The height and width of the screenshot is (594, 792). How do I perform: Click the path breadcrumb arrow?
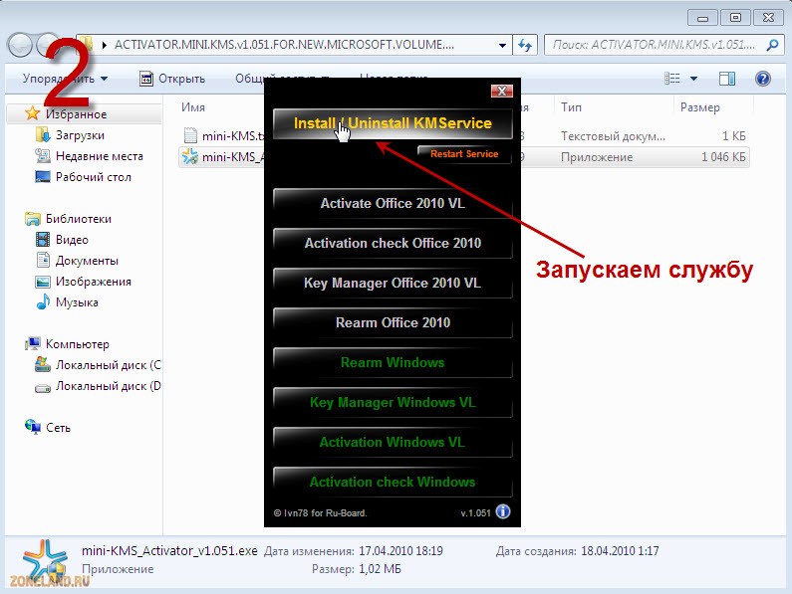click(x=105, y=46)
